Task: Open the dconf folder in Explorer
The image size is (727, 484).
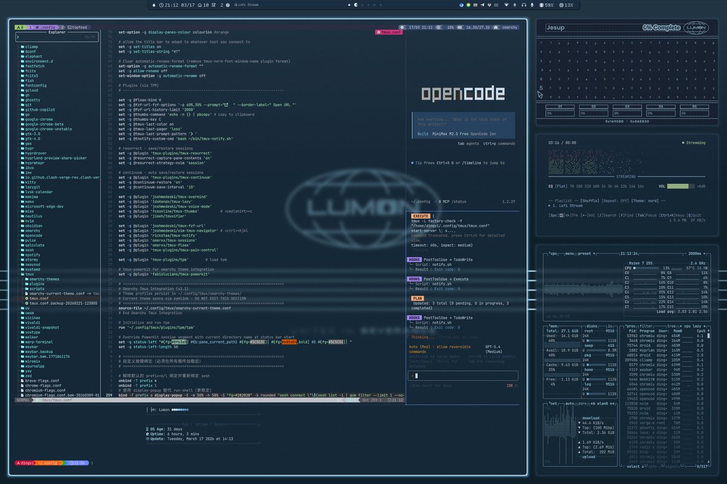Action: 28,51
